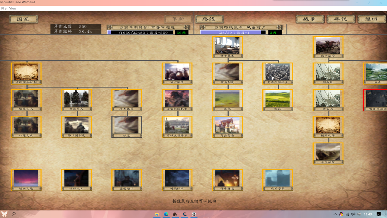The height and width of the screenshot is (218, 387).
Task: Open Microsoft Edge from the taskbar
Action: pos(166,214)
